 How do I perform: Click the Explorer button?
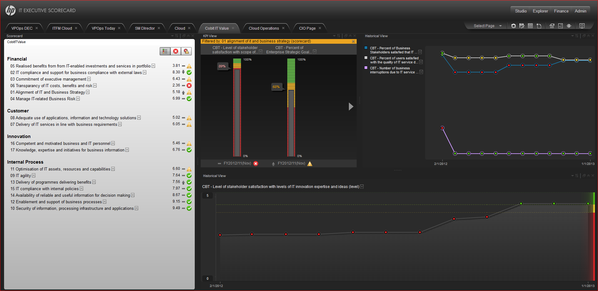coord(540,11)
